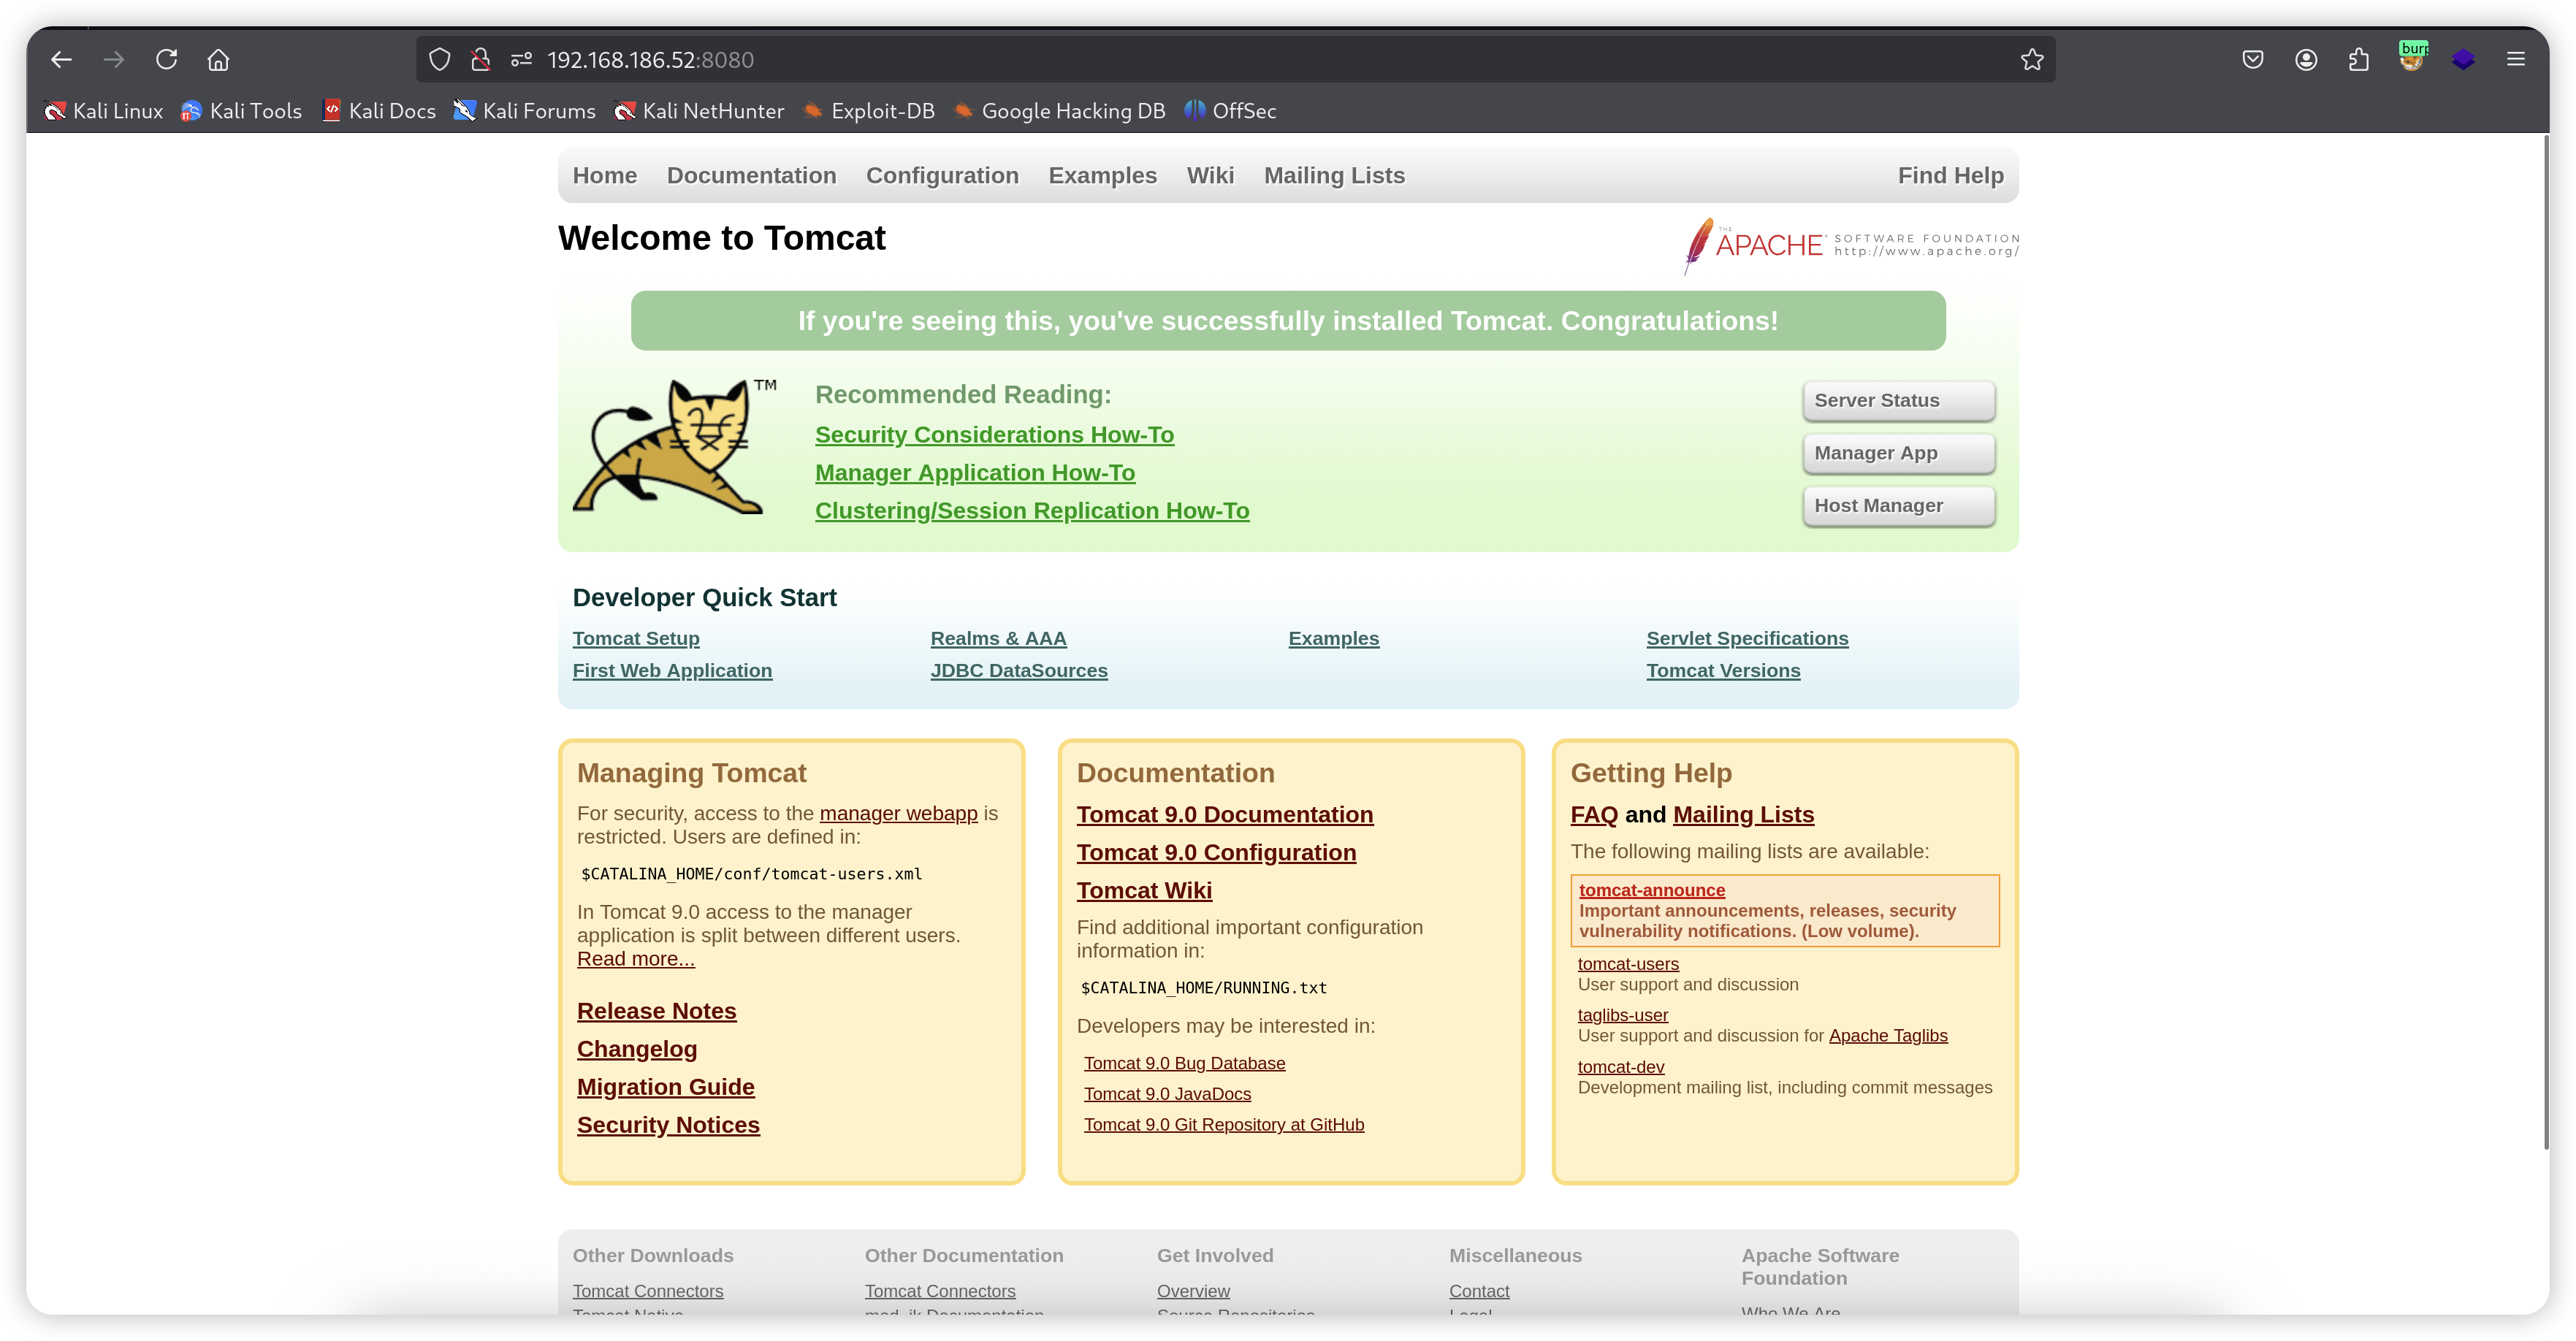Open the Manager App button
The width and height of the screenshot is (2576, 1341).
pos(1898,454)
